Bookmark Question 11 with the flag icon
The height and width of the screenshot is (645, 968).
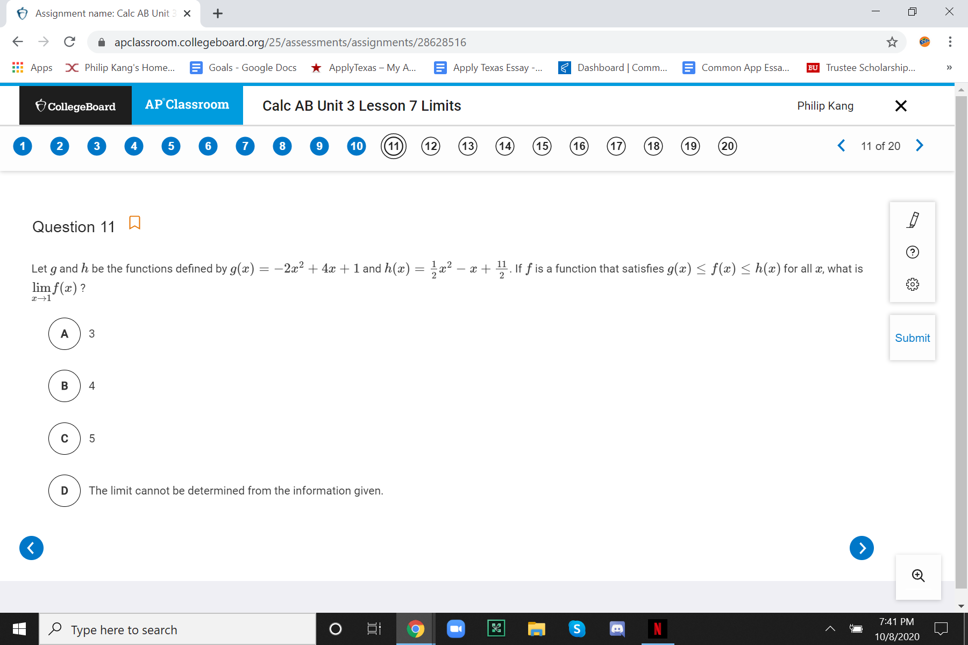134,223
